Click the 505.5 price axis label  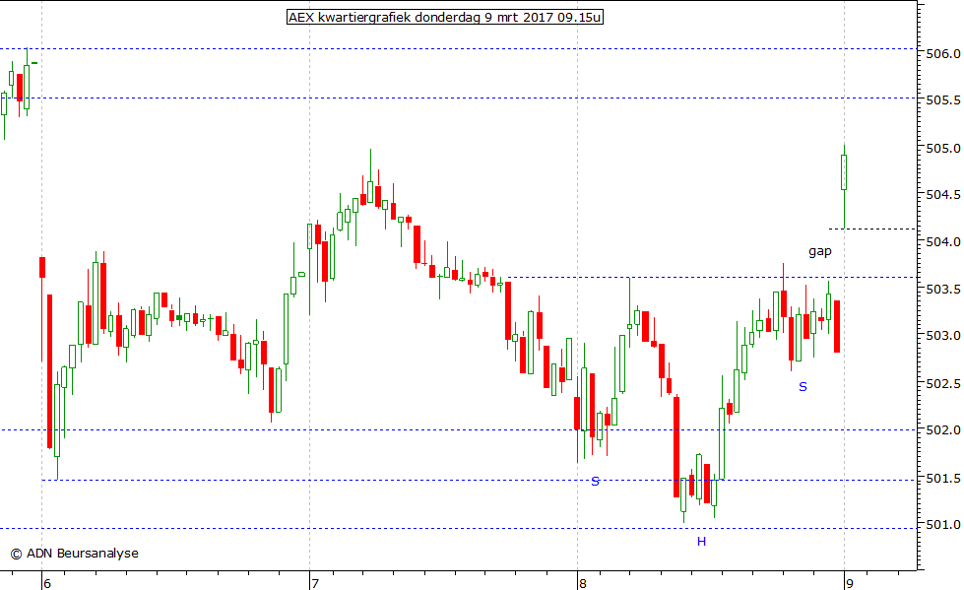942,100
